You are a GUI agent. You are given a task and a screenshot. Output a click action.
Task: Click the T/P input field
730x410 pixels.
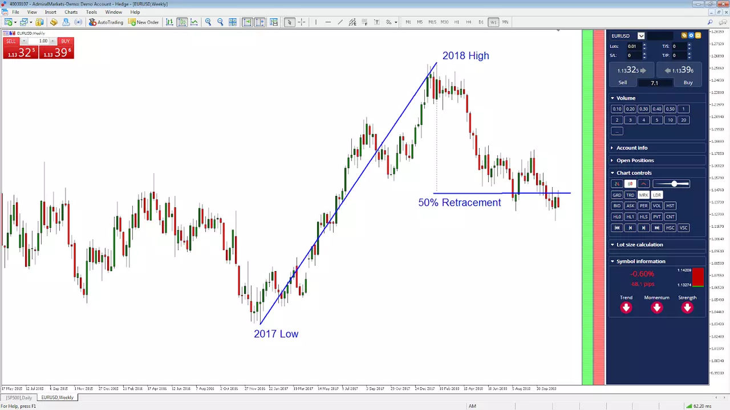[679, 55]
